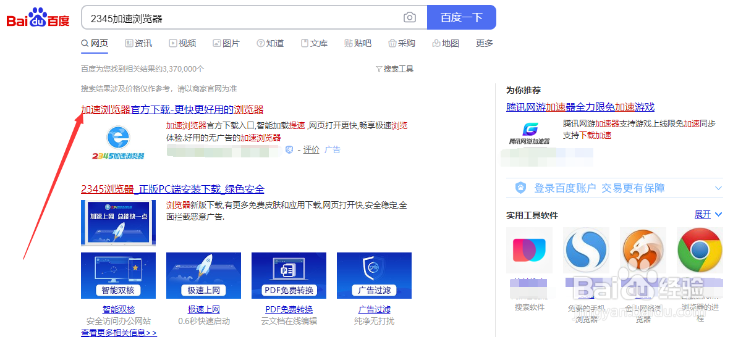The image size is (746, 337).
Task: Click the Baidu paw shield icon
Action: coord(521,188)
